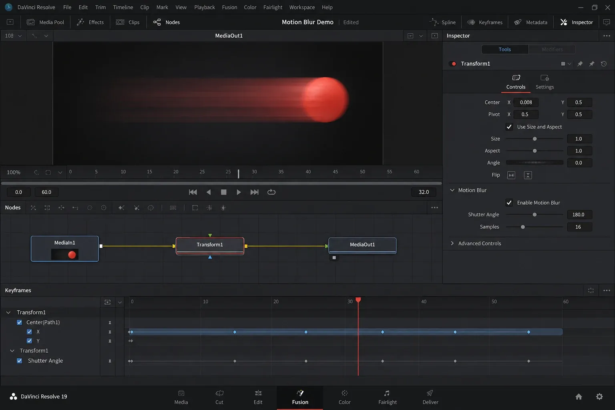
Task: Toggle Transform1 enable red dot
Action: pyautogui.click(x=454, y=64)
